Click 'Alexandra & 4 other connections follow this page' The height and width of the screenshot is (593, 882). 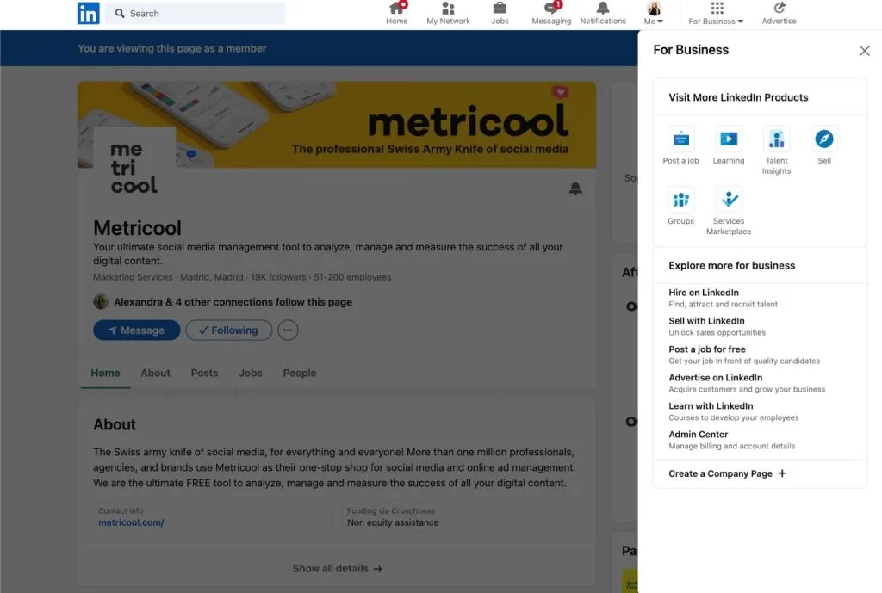[233, 302]
